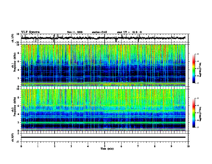The height and width of the screenshot is (164, 212).
Task: Click the "2" kHz tick on ch.1 spectrogram
Action: click(19, 78)
